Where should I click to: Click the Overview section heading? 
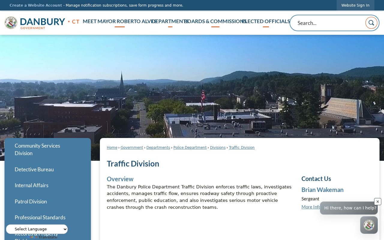(x=120, y=179)
